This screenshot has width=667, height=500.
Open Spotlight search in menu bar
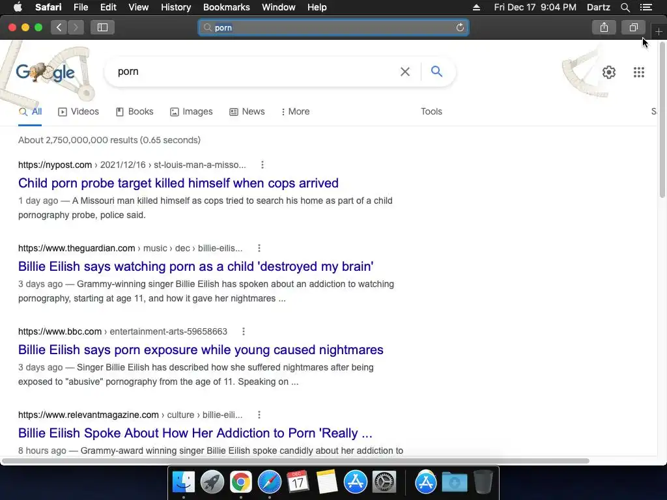click(625, 7)
